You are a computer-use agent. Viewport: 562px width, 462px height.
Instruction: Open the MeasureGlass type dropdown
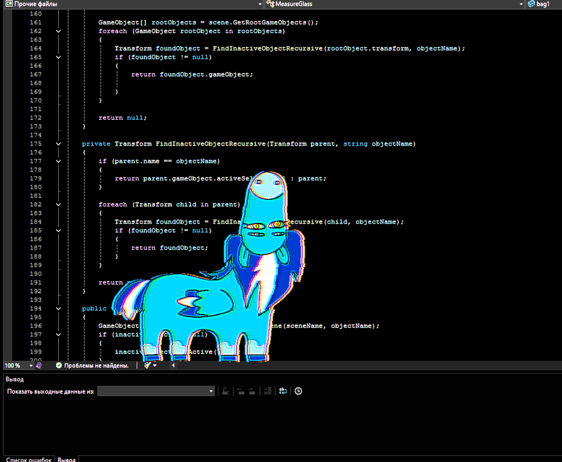521,4
